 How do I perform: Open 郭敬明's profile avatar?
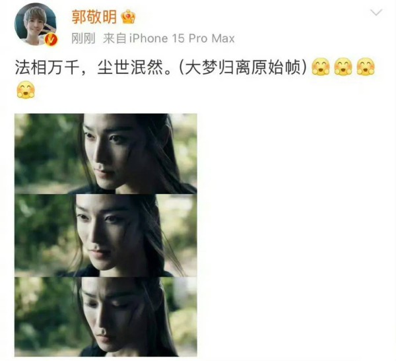pos(36,24)
